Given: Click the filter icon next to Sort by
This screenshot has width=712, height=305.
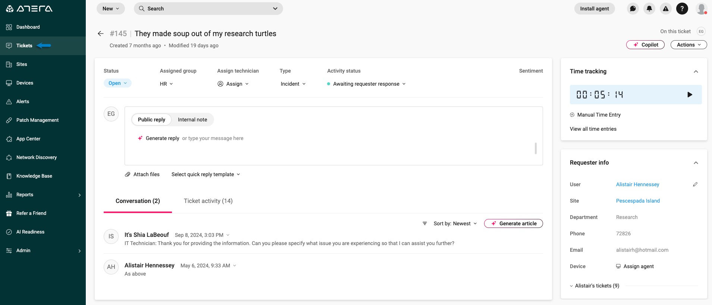Looking at the screenshot, I should tap(424, 223).
